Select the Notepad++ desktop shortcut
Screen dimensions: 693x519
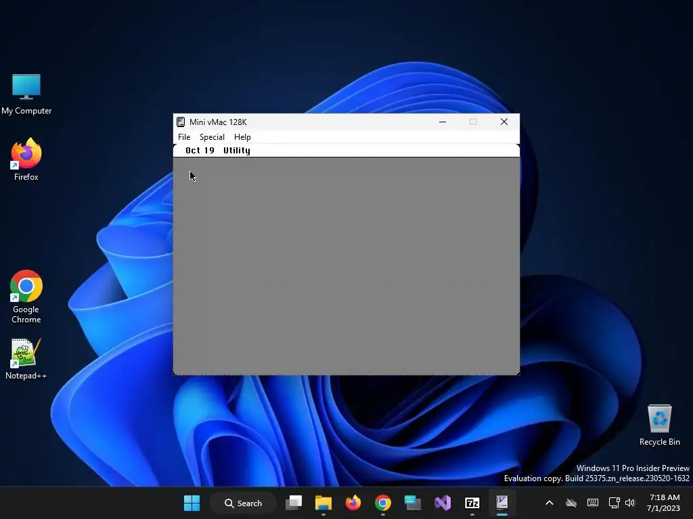pyautogui.click(x=26, y=359)
